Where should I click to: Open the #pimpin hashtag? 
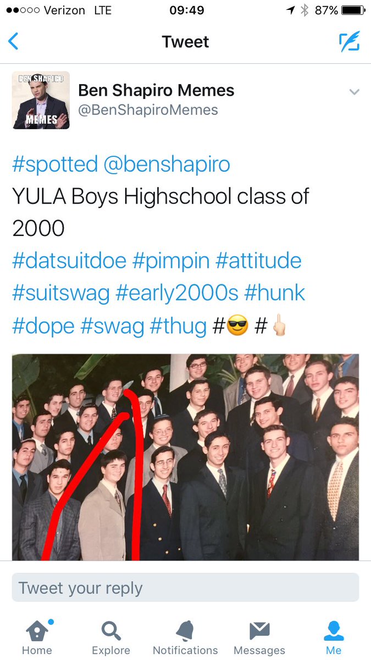coord(171,260)
